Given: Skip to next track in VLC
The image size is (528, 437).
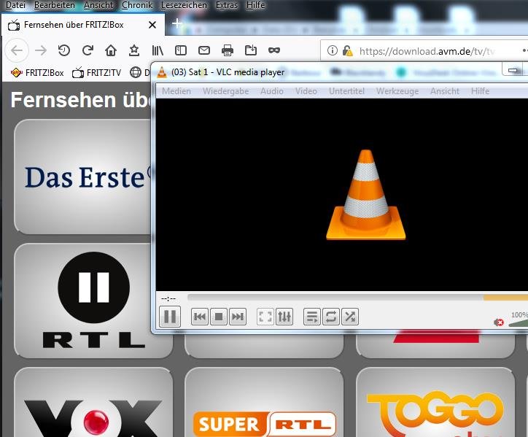Looking at the screenshot, I should tap(238, 317).
